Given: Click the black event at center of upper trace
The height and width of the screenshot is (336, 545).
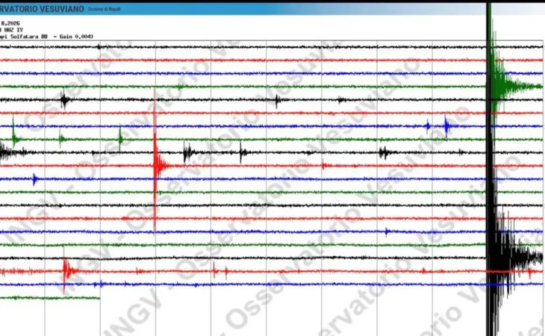Looking at the screenshot, I should tap(278, 99).
